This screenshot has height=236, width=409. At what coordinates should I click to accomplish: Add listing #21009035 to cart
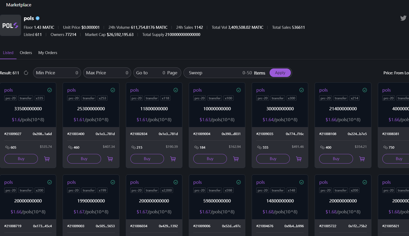pos(299,159)
